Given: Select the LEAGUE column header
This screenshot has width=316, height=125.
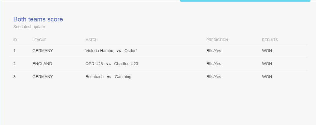Looking at the screenshot, I should click(39, 40).
